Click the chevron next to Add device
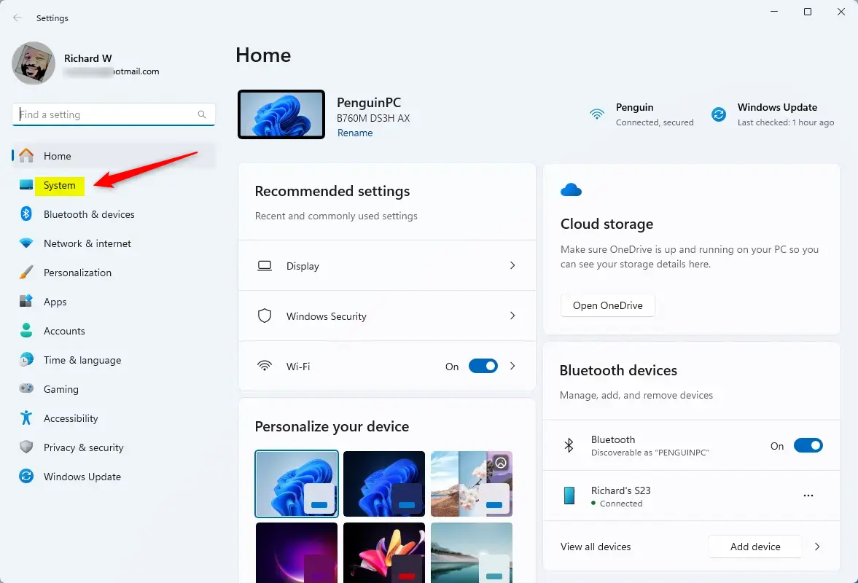This screenshot has height=583, width=858. pos(817,547)
